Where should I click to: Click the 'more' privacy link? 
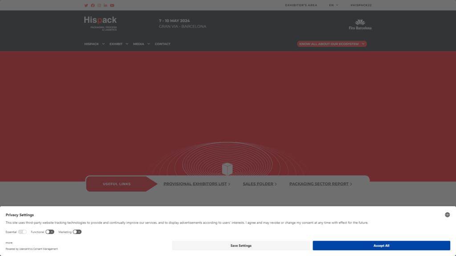point(9,243)
